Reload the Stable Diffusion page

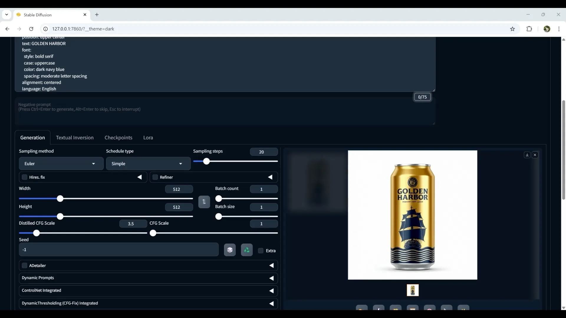[x=31, y=29]
